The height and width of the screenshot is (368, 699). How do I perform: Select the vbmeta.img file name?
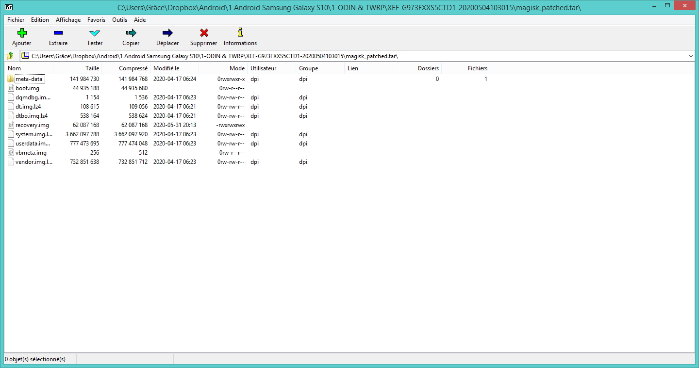point(31,153)
